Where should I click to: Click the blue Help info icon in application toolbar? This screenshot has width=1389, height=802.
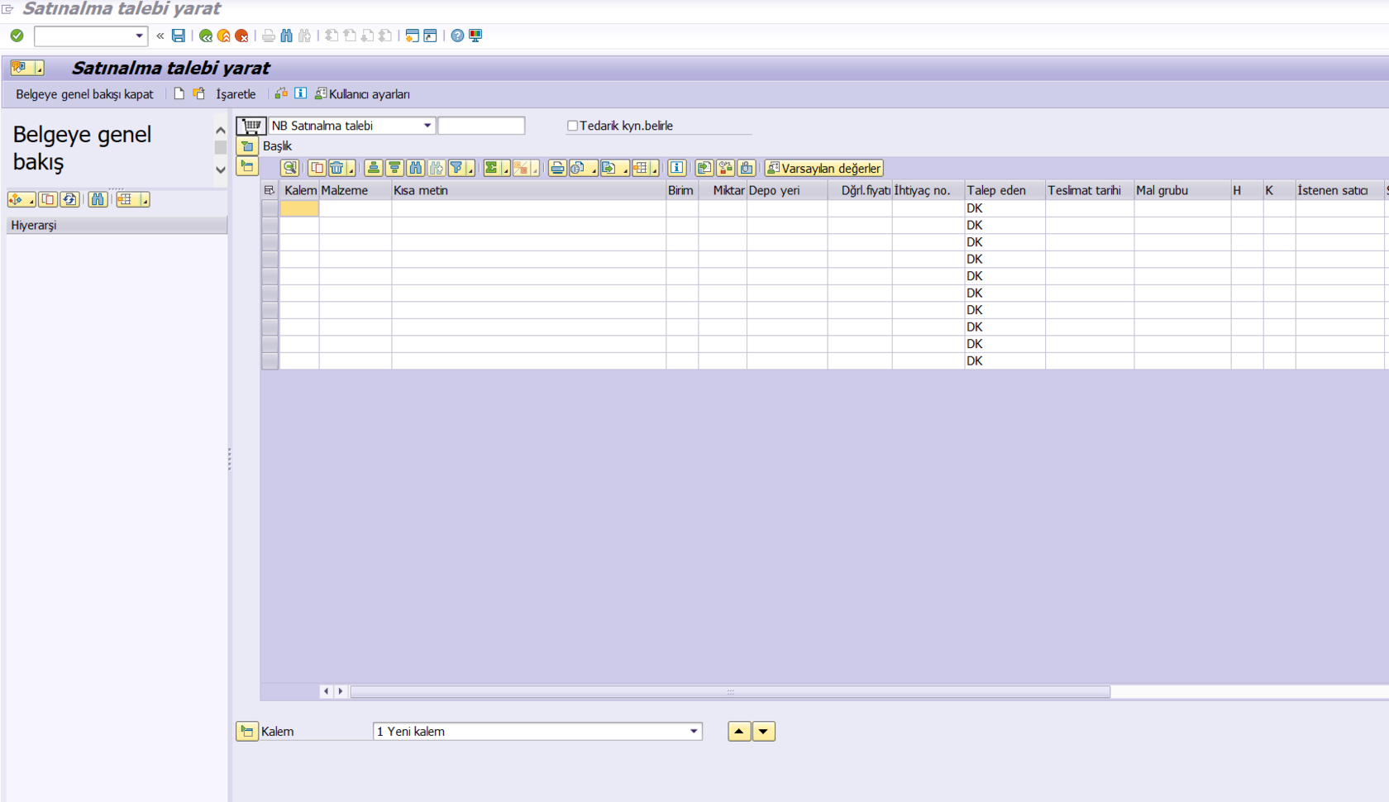point(301,93)
